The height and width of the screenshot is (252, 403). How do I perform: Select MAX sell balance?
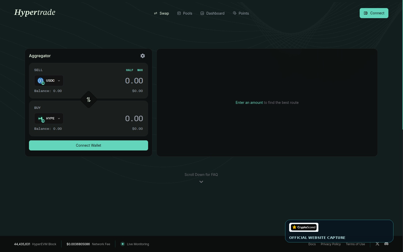click(x=140, y=70)
